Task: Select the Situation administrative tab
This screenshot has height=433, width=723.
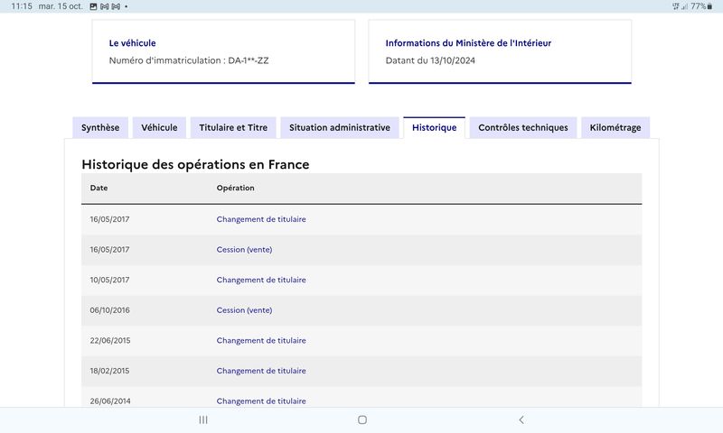Action: 340,127
